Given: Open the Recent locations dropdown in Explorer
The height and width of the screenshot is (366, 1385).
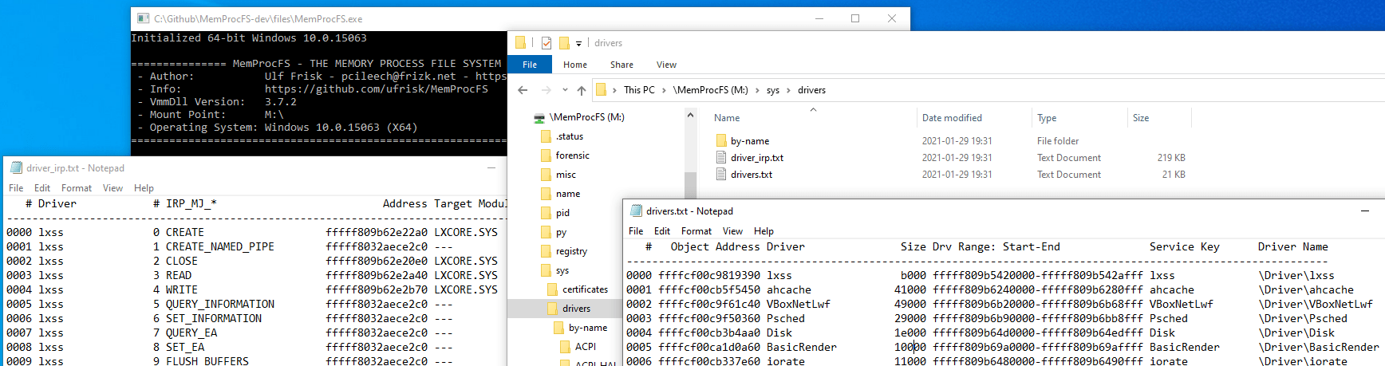Looking at the screenshot, I should pos(565,90).
